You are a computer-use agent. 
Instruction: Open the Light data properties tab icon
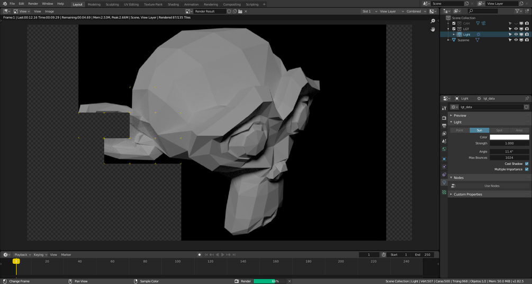pyautogui.click(x=444, y=182)
